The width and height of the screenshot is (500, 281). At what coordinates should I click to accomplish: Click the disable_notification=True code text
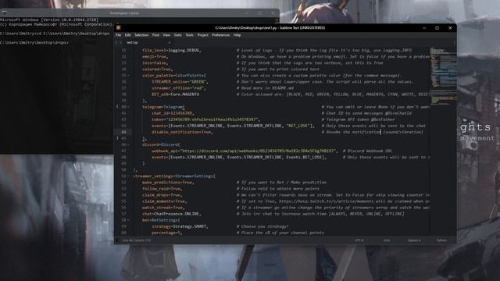(182, 132)
